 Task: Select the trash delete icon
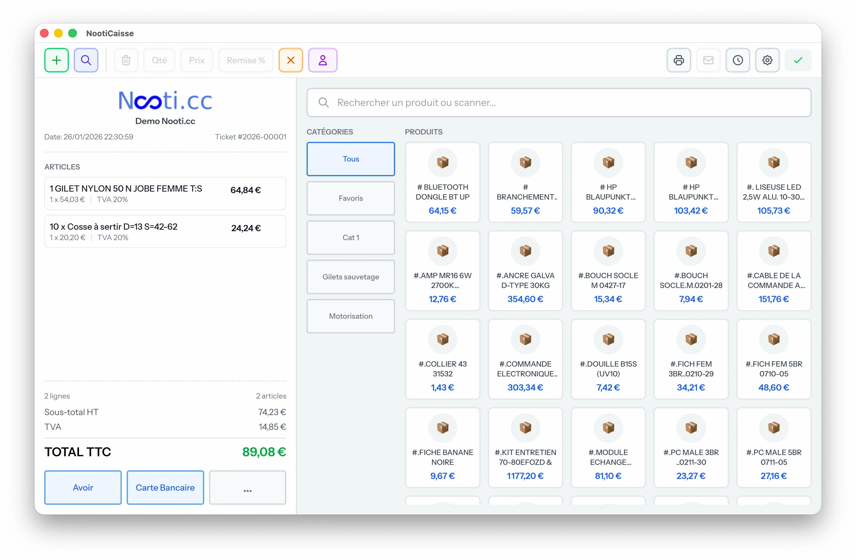coord(126,60)
